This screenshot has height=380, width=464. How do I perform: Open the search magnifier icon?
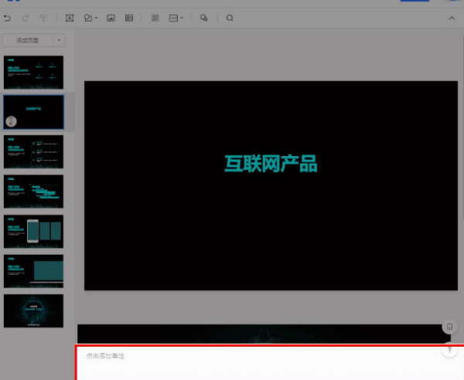[230, 18]
